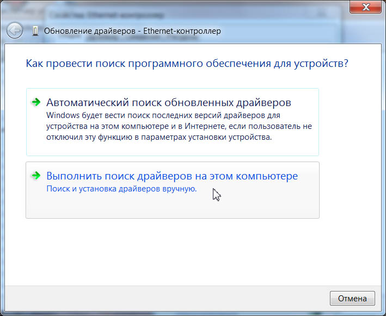Screen dimensions: 386x316
Task: Click the device icon beside the dialog title
Action: (x=35, y=31)
